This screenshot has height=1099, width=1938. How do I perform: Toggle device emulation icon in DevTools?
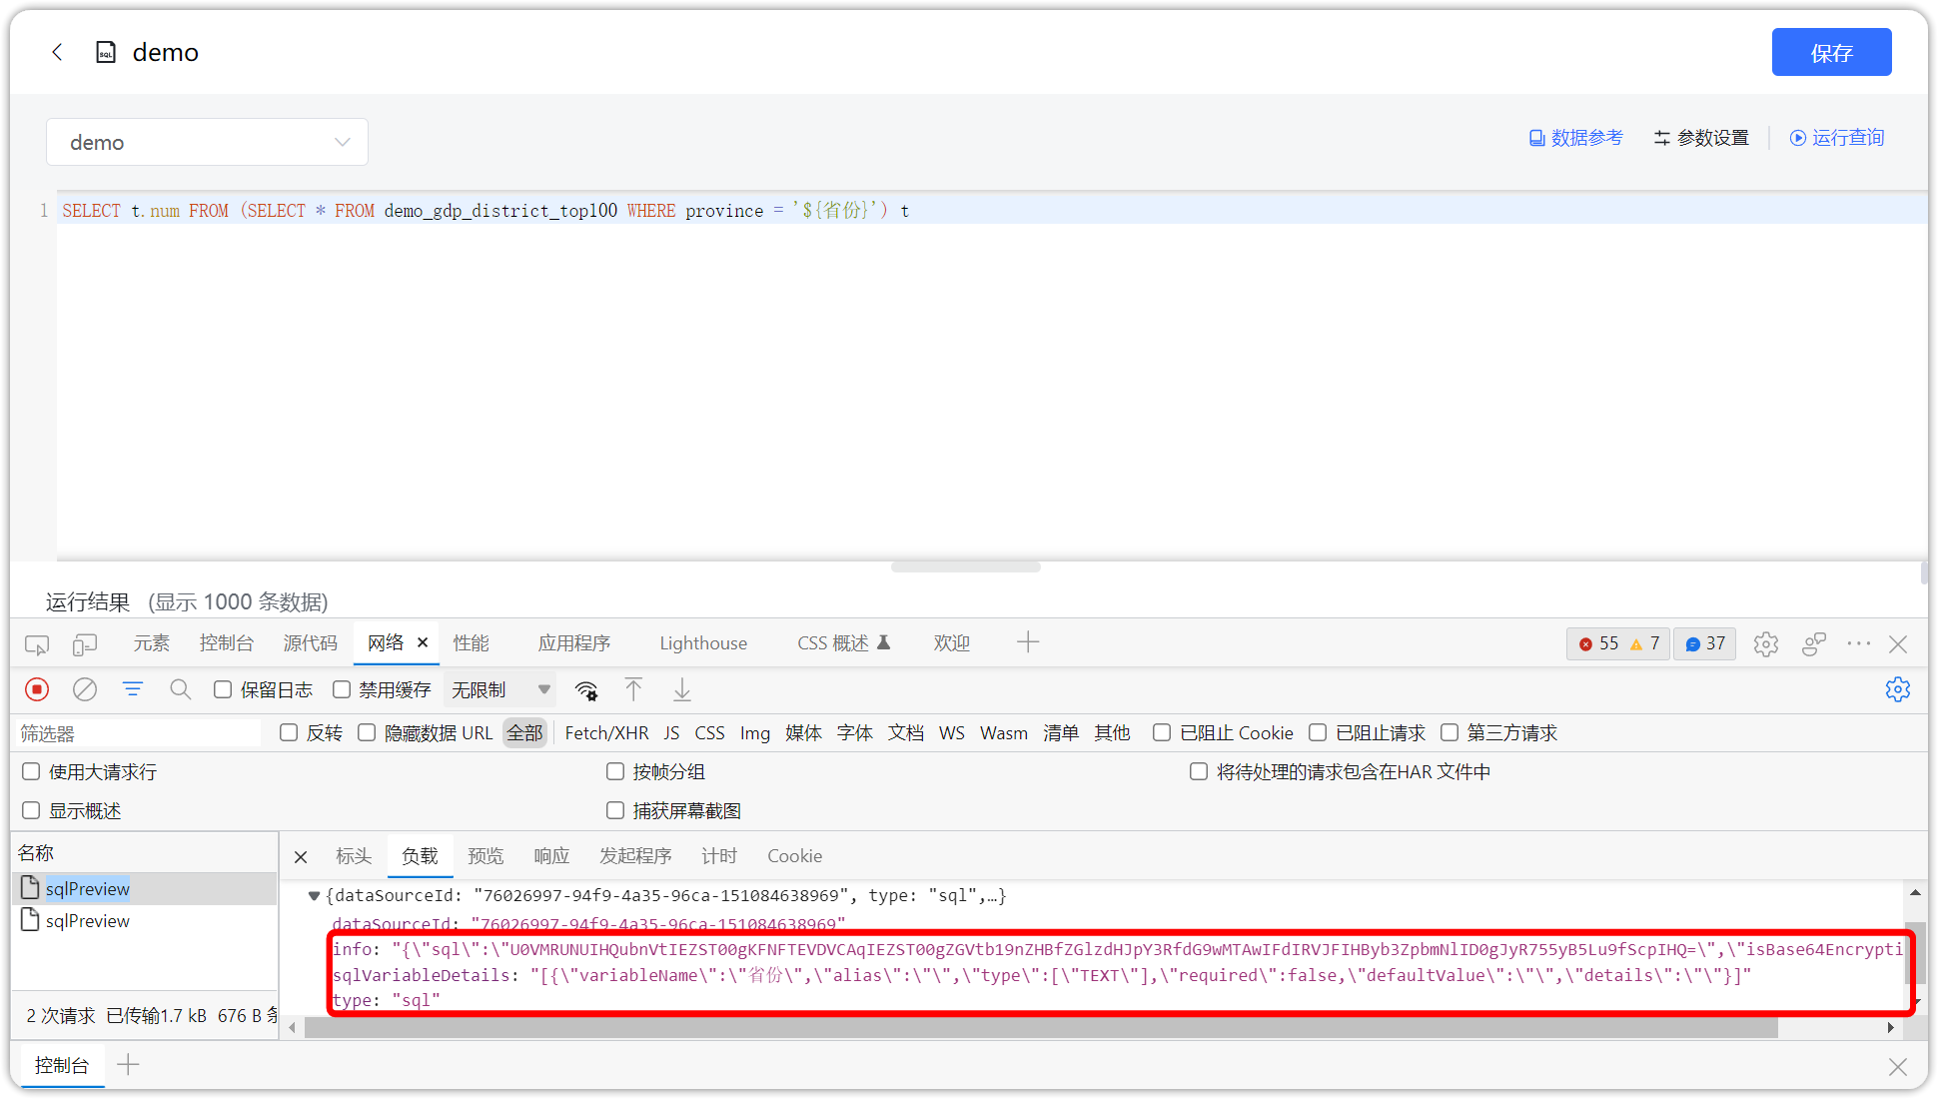point(85,644)
